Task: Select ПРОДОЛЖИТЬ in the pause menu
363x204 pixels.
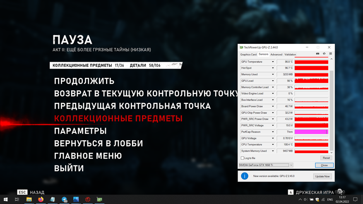Action: click(84, 81)
